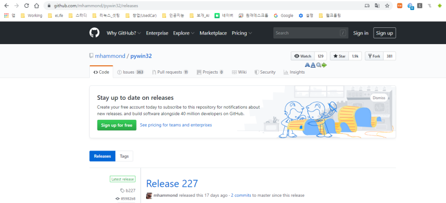446x203 pixels.
Task: Open the Release 227 title link
Action: (172, 183)
